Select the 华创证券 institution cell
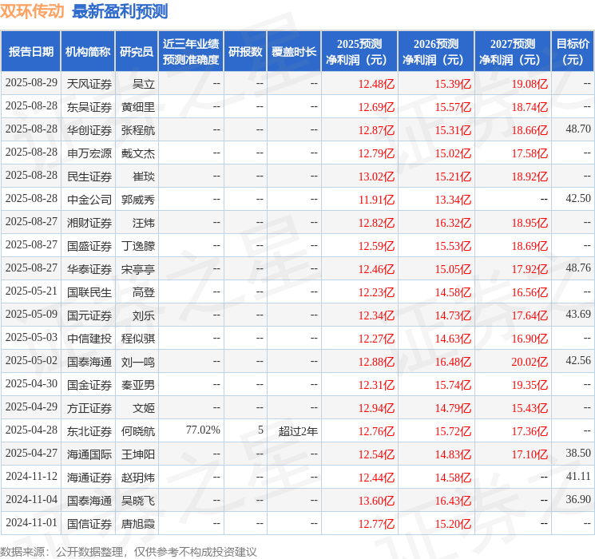The image size is (595, 559). point(89,130)
